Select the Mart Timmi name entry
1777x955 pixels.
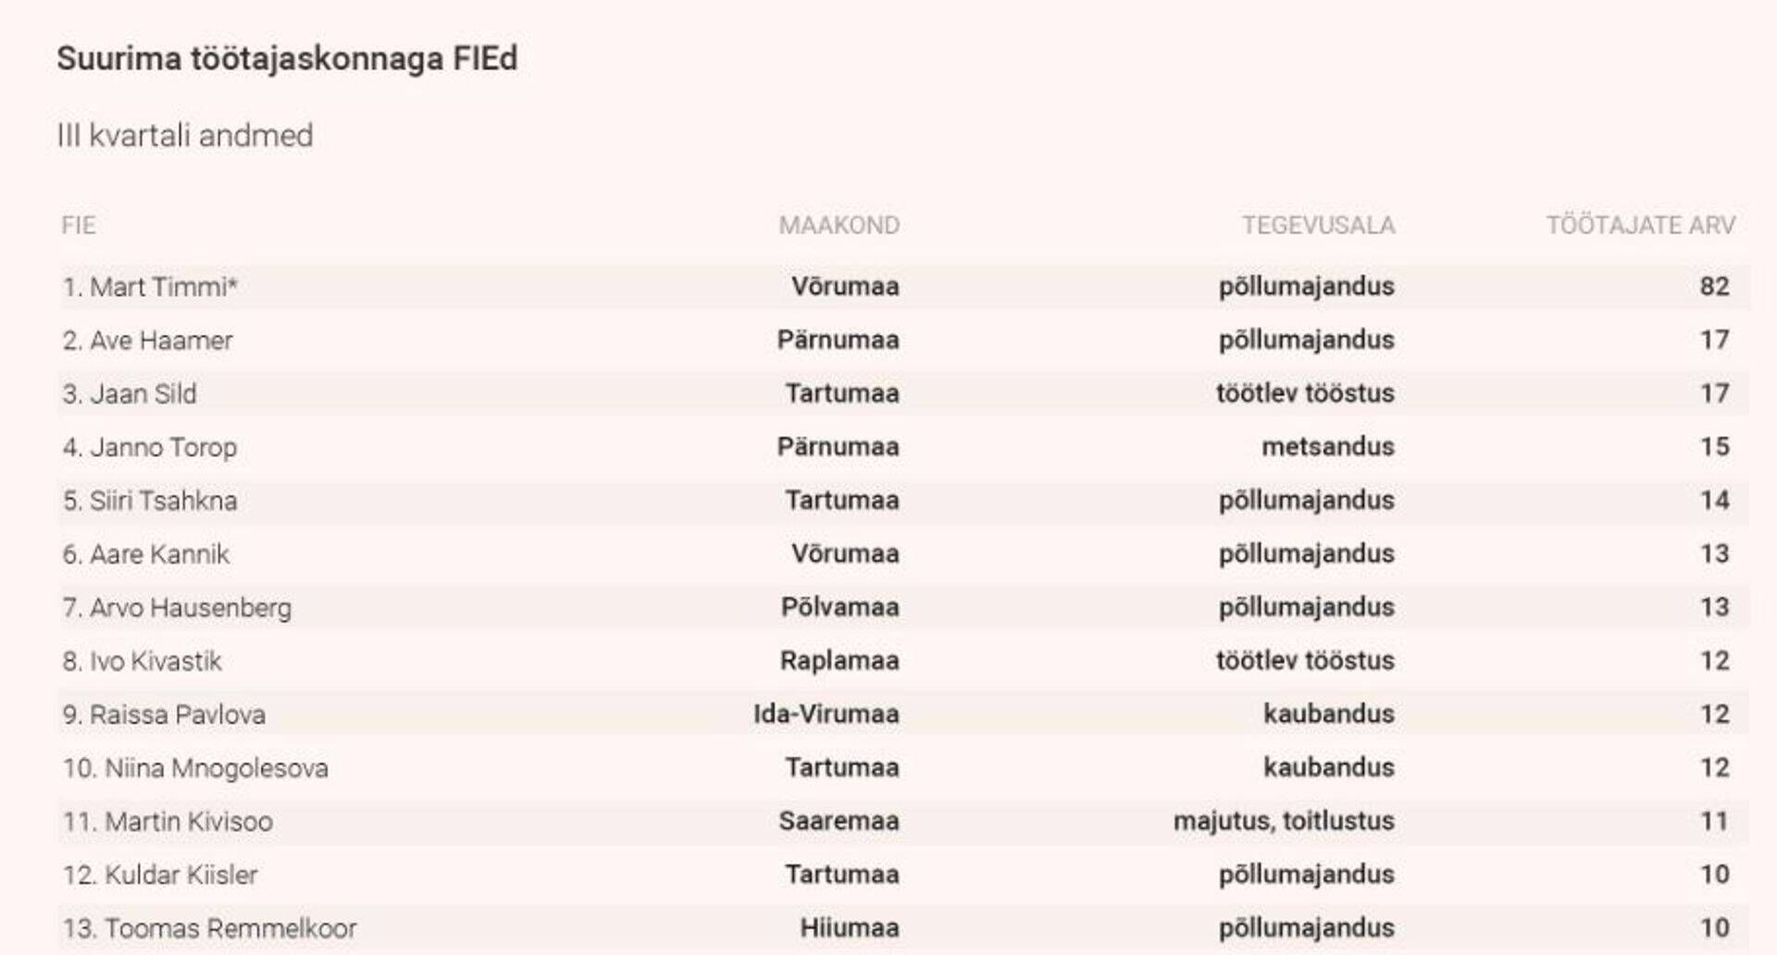pyautogui.click(x=150, y=287)
